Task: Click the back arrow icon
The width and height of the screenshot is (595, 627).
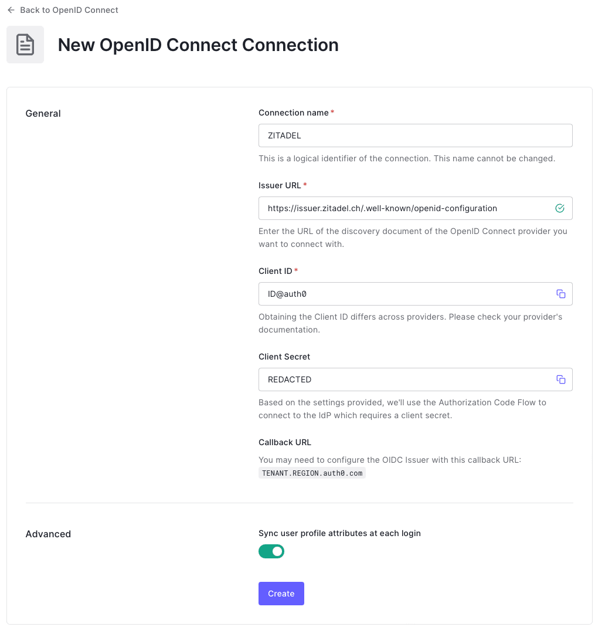Action: (11, 10)
